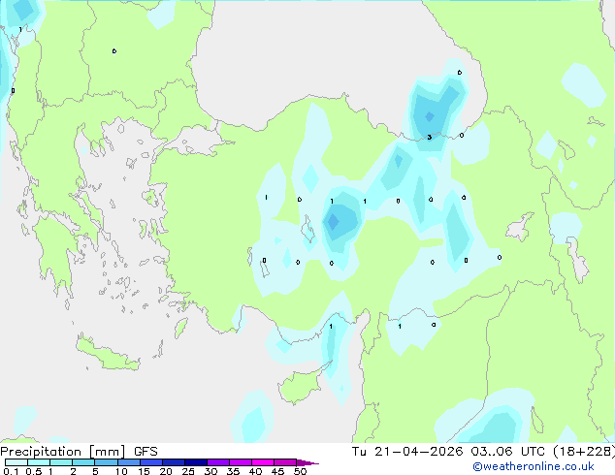Click the date text '21-04-2026'

pyautogui.click(x=418, y=452)
